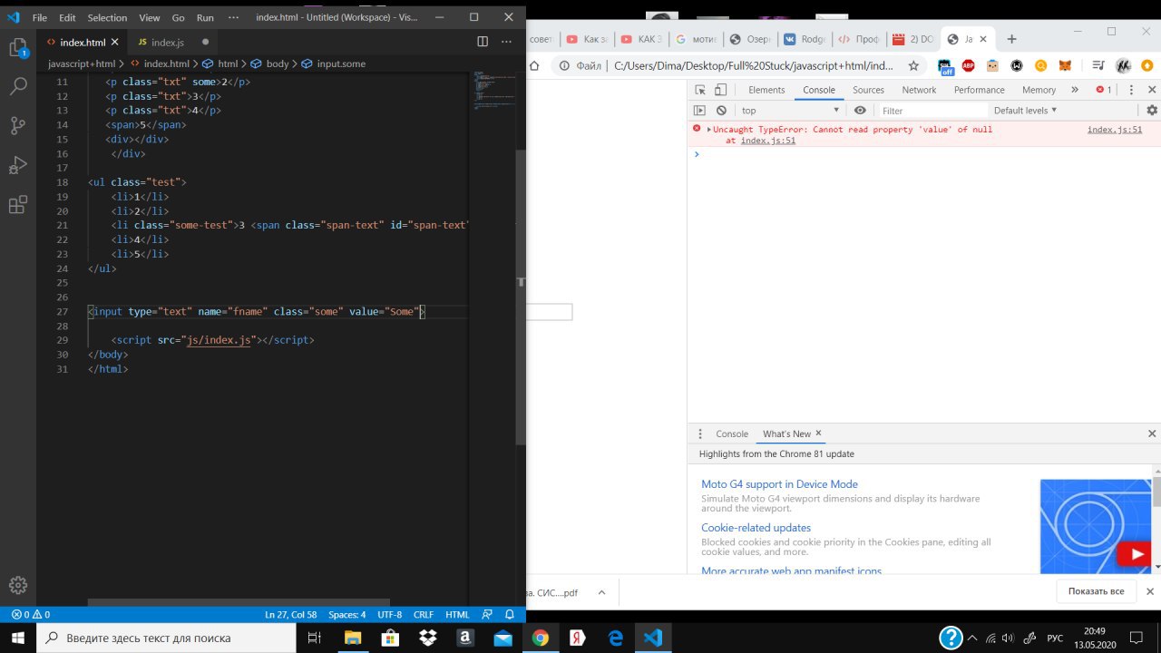
Task: Clear the DevTools console
Action: (x=721, y=111)
